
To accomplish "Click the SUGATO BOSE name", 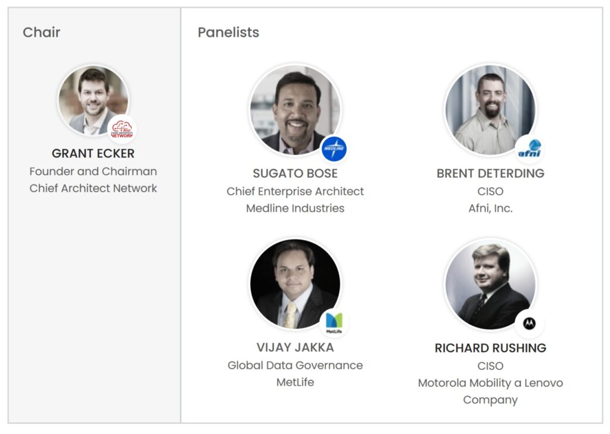I will tap(295, 174).
